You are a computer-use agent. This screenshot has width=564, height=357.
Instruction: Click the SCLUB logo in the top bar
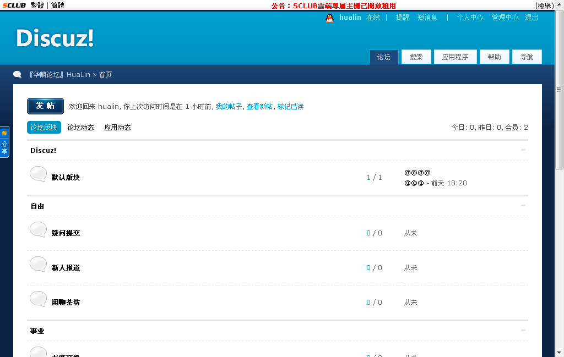(14, 6)
